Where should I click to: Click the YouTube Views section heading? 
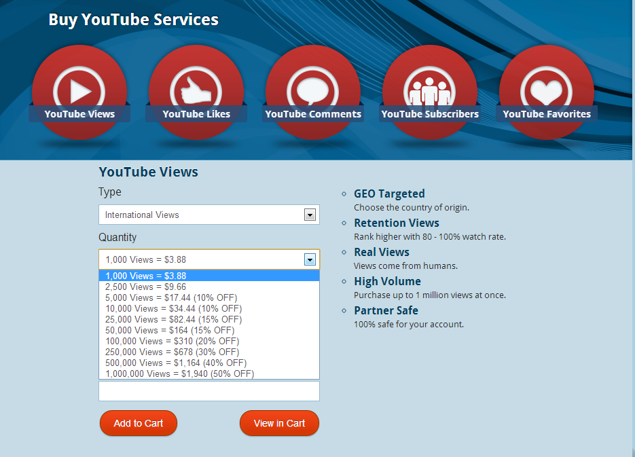pos(149,172)
